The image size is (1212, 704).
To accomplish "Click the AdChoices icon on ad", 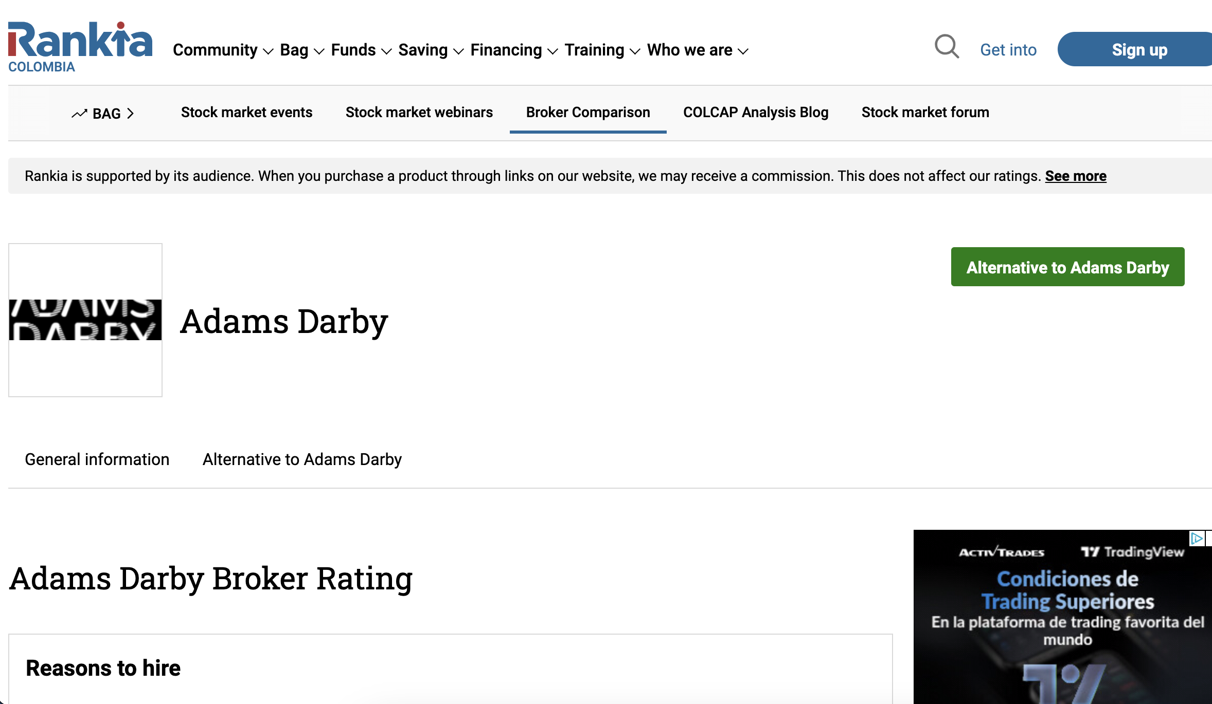I will (1197, 538).
